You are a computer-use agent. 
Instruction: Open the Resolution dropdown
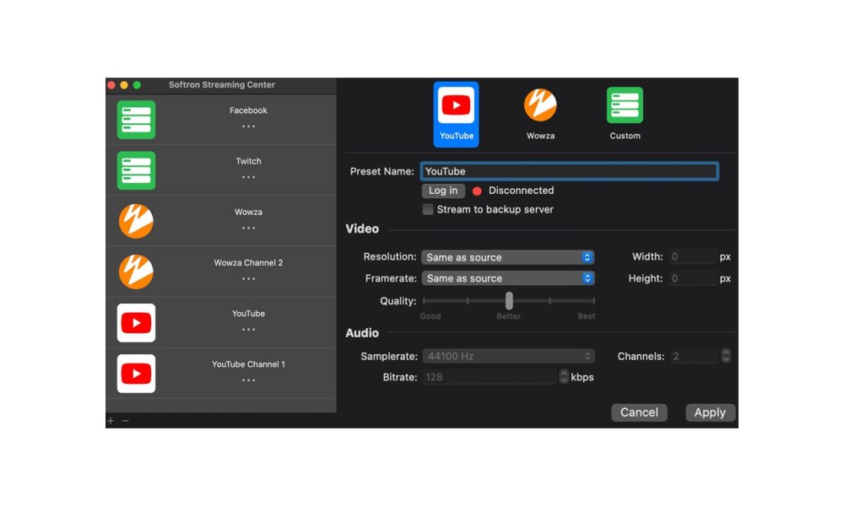coord(508,257)
